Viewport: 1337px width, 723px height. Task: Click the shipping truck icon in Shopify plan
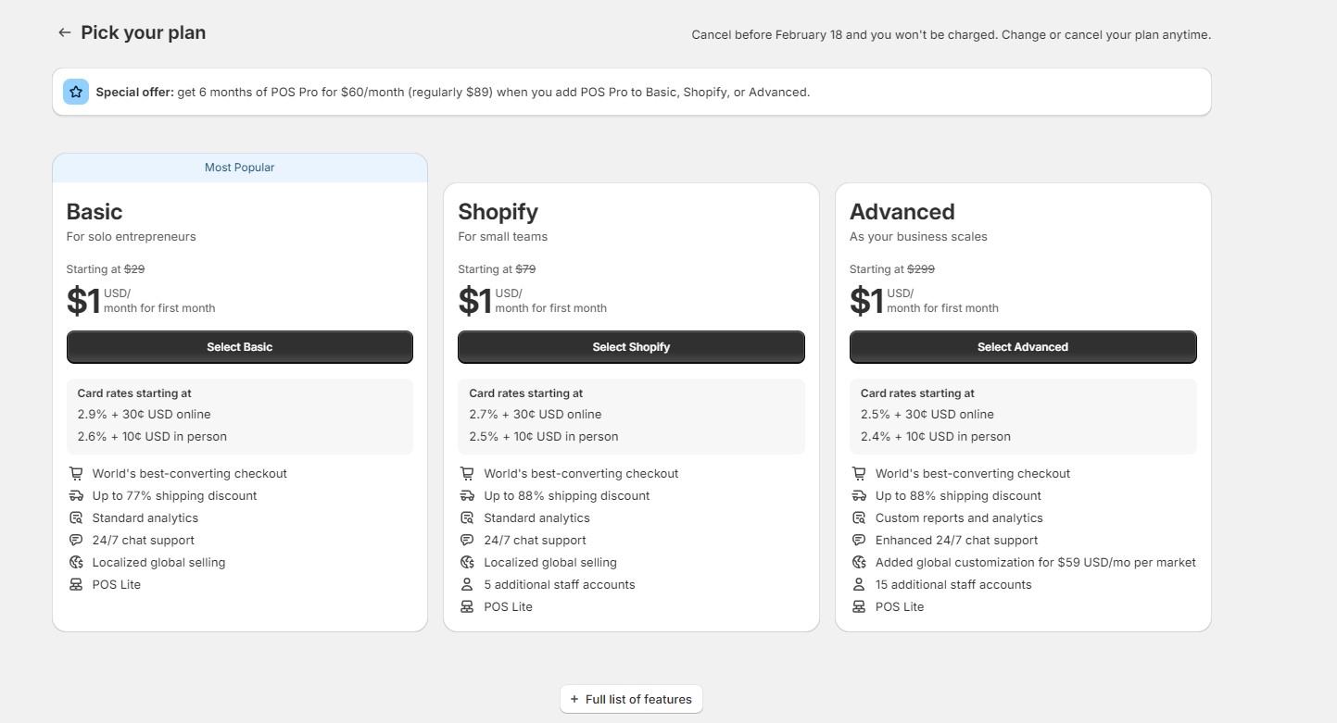coord(467,495)
